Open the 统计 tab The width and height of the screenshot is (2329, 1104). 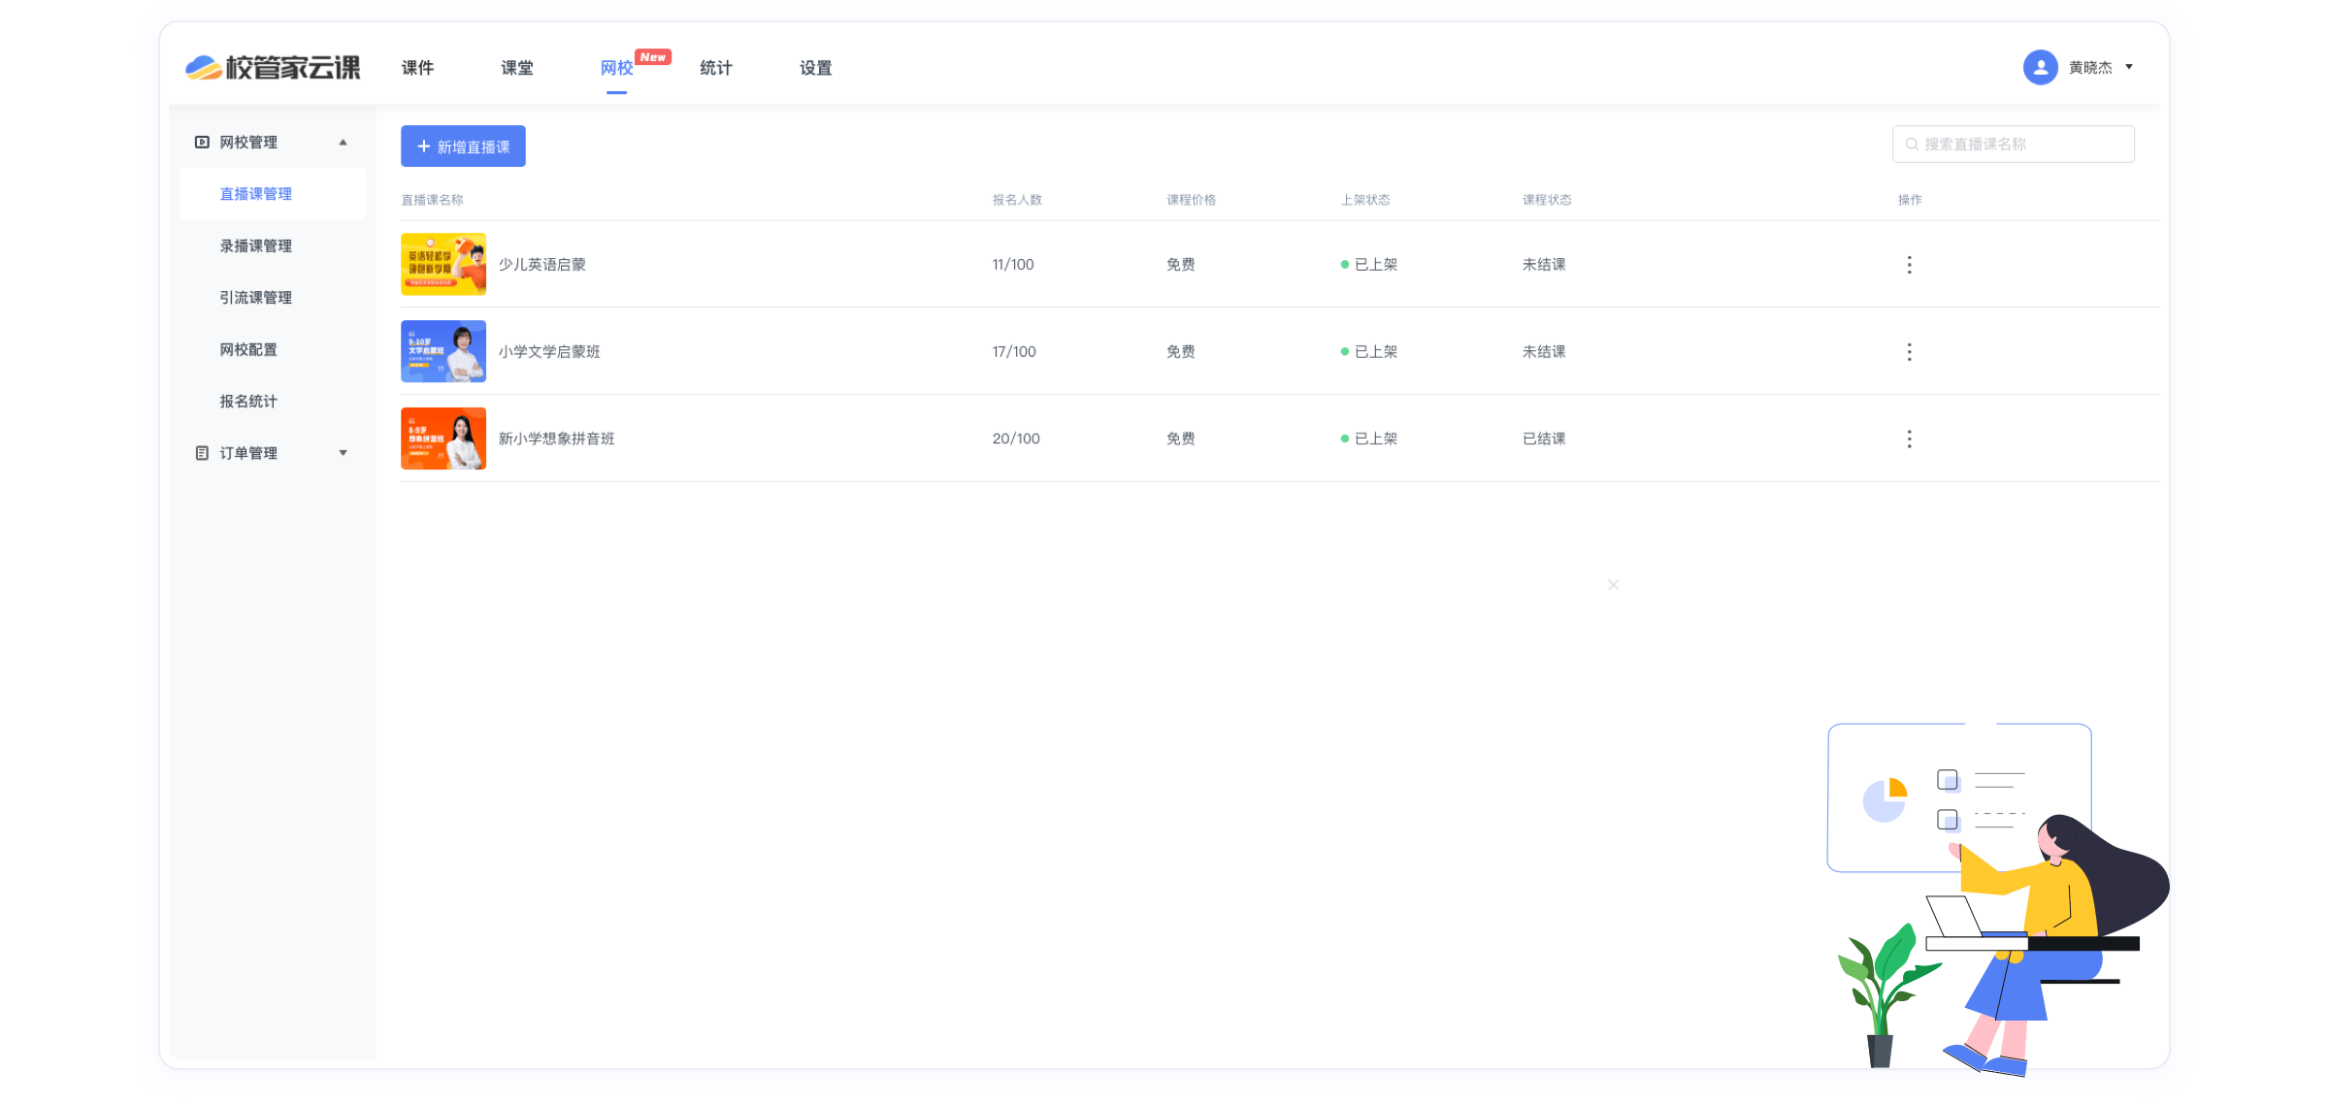tap(716, 68)
